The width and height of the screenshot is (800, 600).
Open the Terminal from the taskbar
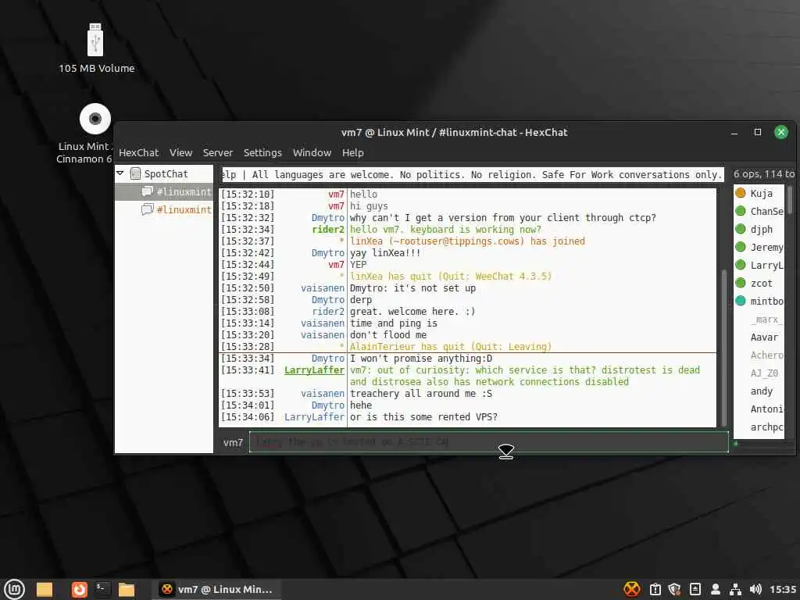pyautogui.click(x=102, y=589)
